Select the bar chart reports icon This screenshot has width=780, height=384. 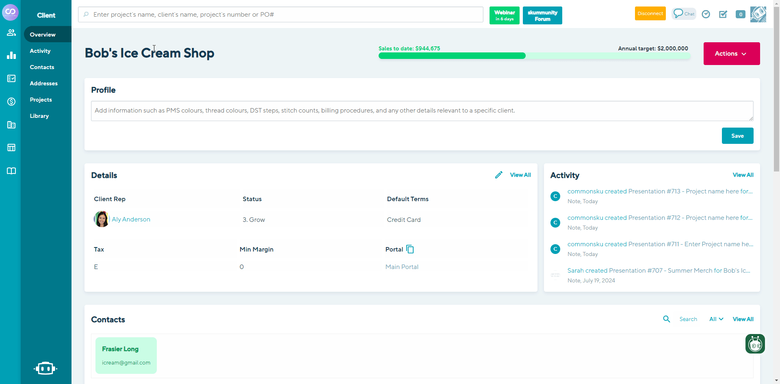coord(11,55)
